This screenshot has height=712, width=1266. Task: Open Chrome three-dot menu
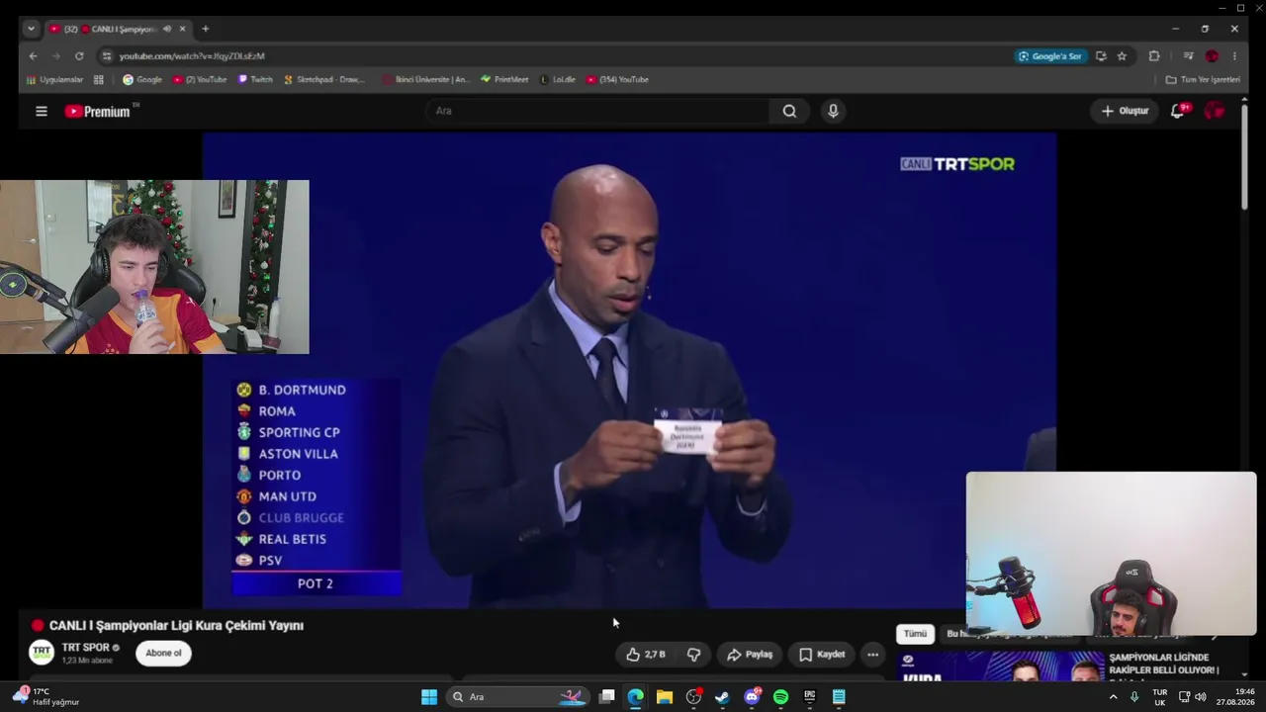click(1234, 56)
